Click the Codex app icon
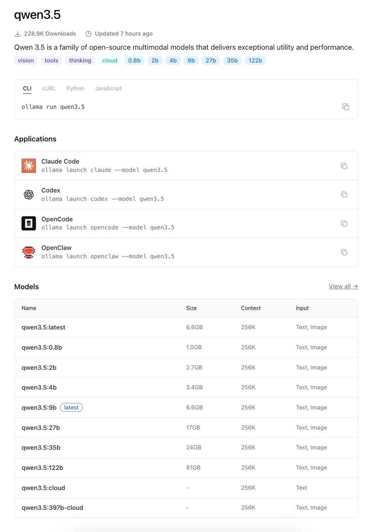Screen dimensions: 381x532 tap(29, 195)
